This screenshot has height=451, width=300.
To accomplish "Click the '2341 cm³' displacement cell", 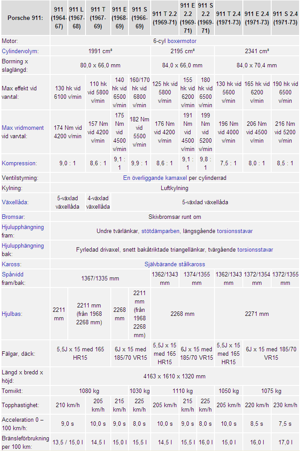I will point(257,51).
